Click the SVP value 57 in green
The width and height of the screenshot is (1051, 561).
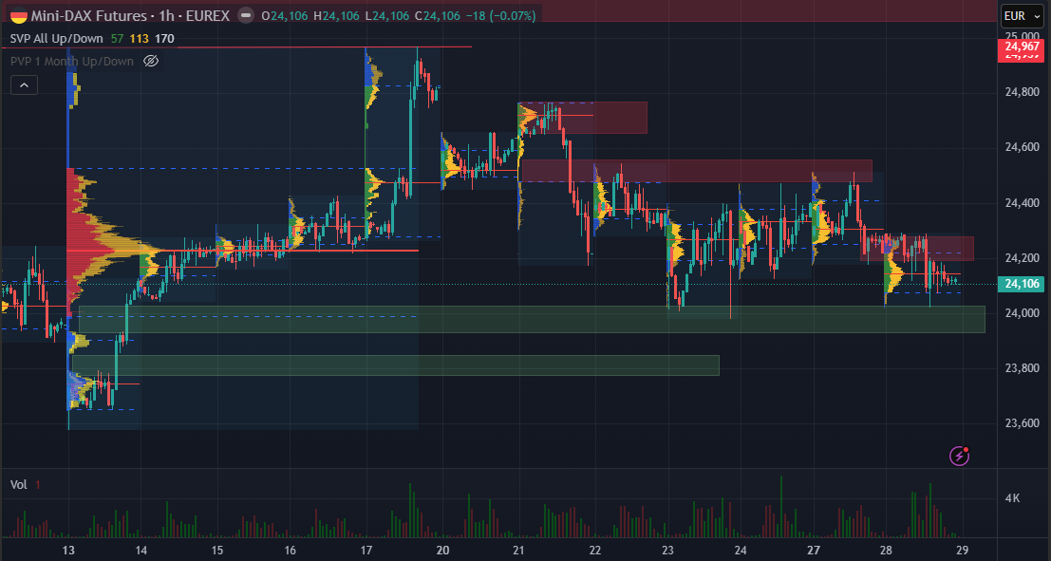118,39
